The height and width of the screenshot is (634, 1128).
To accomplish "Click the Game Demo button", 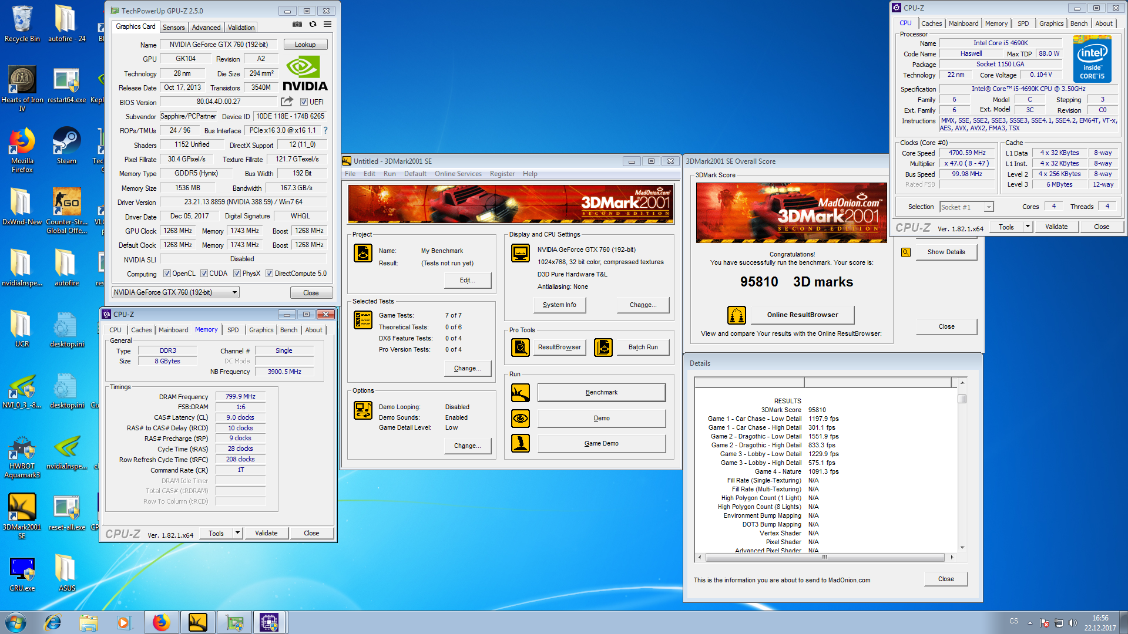I will [x=602, y=444].
